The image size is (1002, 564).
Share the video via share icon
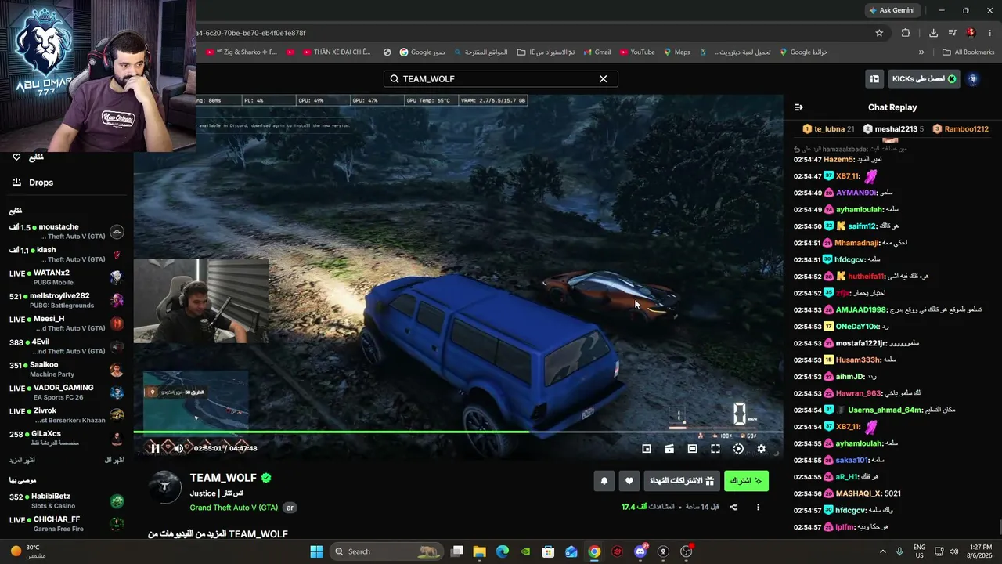[733, 507]
